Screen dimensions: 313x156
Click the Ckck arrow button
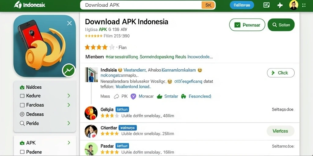pyautogui.click(x=281, y=73)
